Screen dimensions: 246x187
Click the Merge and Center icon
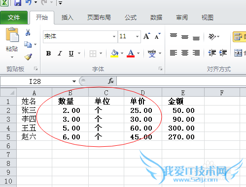[x=238, y=53]
